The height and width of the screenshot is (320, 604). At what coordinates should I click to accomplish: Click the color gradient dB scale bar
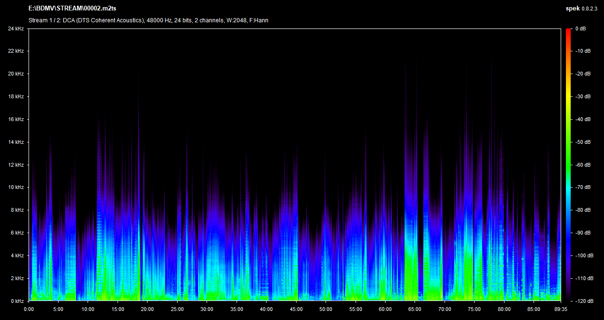568,165
